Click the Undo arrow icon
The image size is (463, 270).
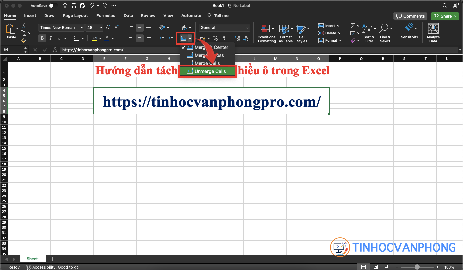click(92, 6)
